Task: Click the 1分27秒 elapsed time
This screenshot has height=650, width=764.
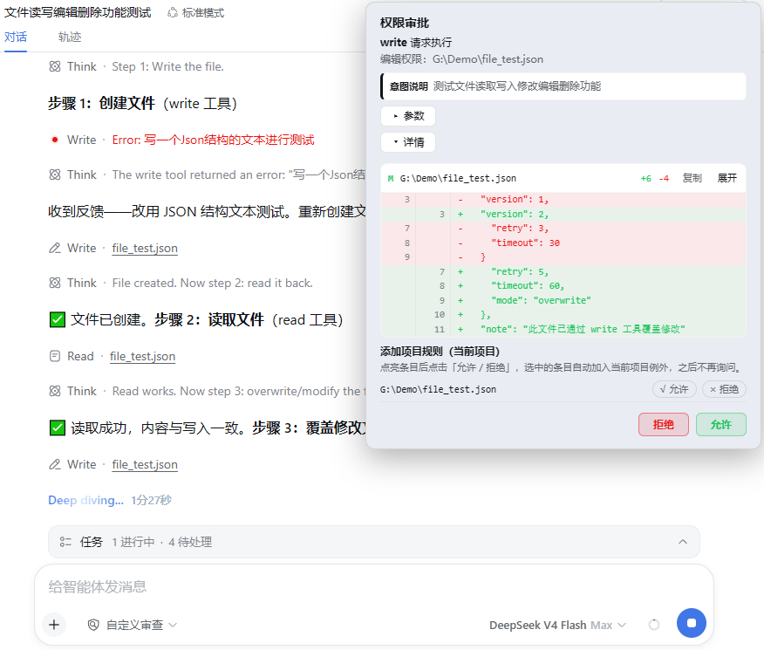Action: coord(151,500)
